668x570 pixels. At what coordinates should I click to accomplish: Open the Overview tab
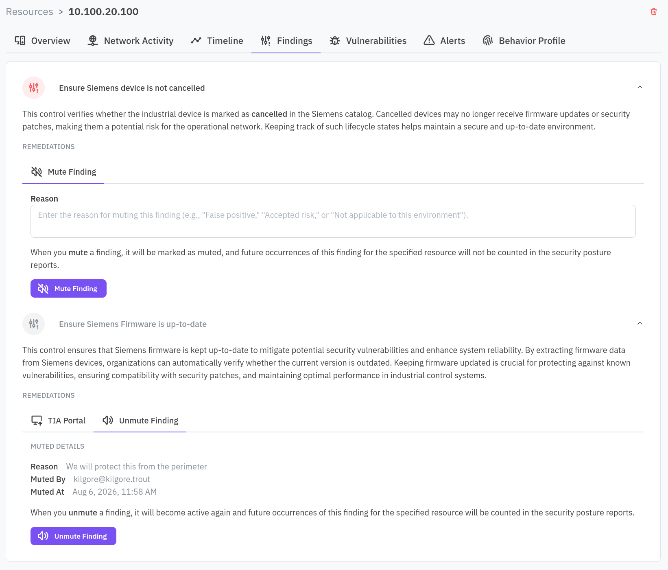pyautogui.click(x=42, y=41)
